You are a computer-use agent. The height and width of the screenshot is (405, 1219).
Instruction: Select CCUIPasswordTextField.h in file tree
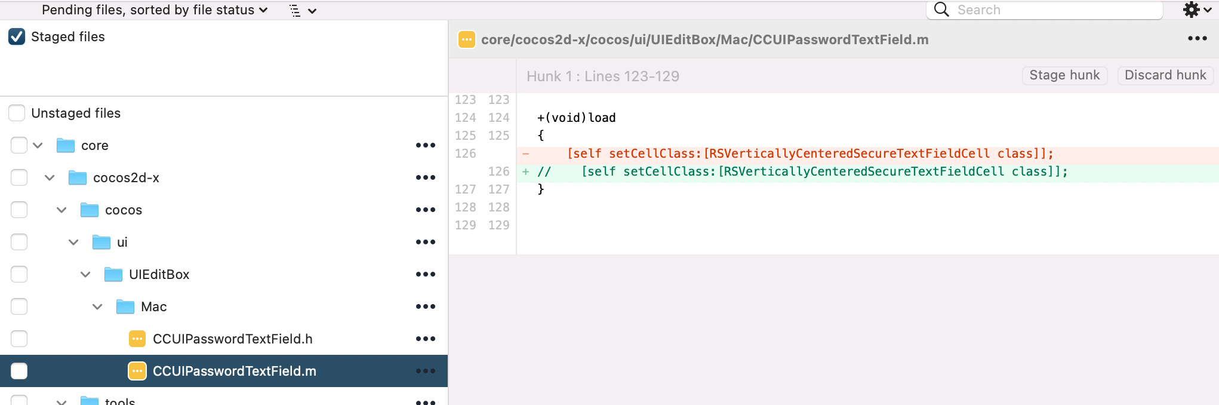(233, 339)
